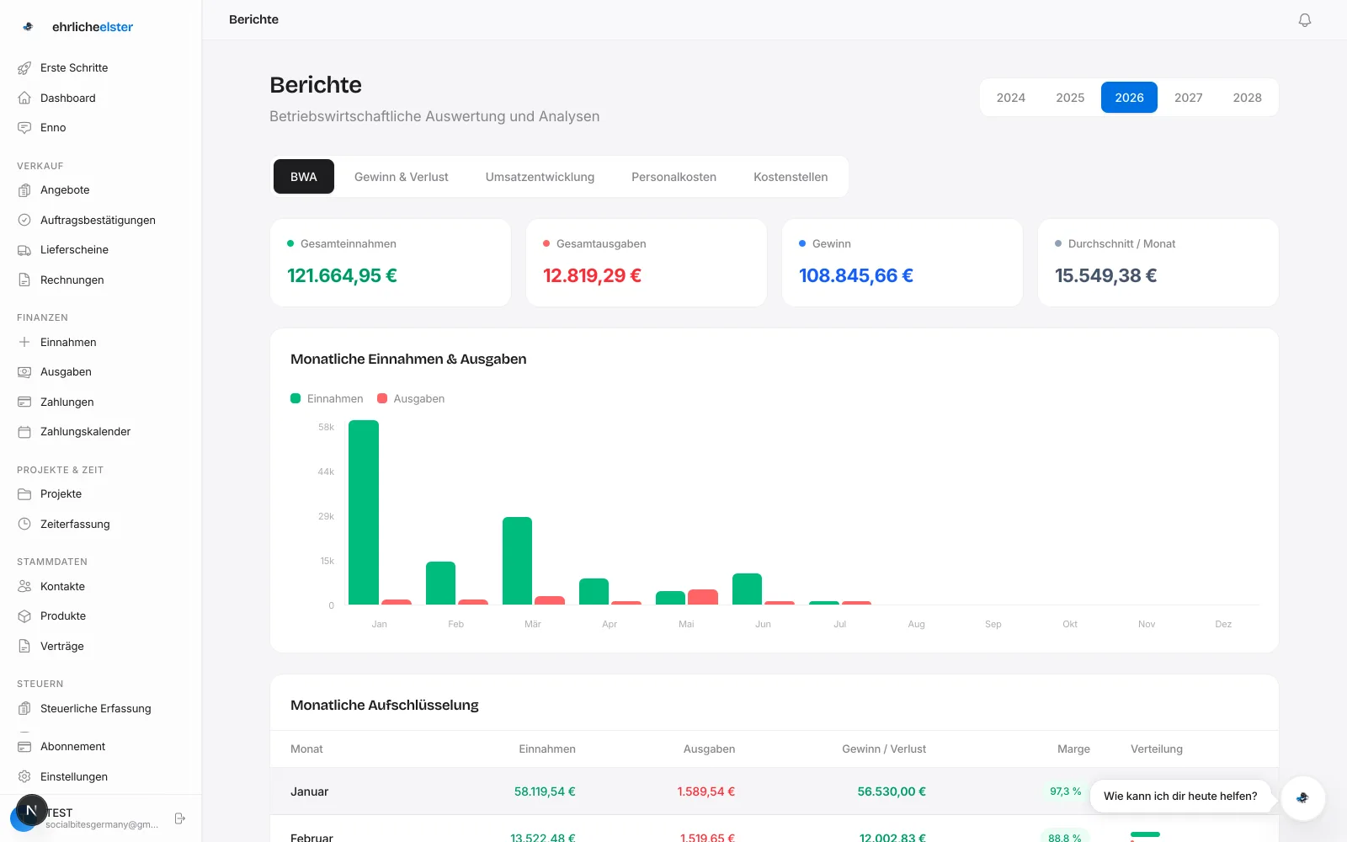Click the Rechnungen invoice icon

pyautogui.click(x=24, y=280)
